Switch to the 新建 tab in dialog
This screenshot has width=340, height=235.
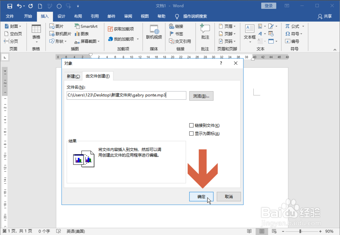tap(73, 77)
